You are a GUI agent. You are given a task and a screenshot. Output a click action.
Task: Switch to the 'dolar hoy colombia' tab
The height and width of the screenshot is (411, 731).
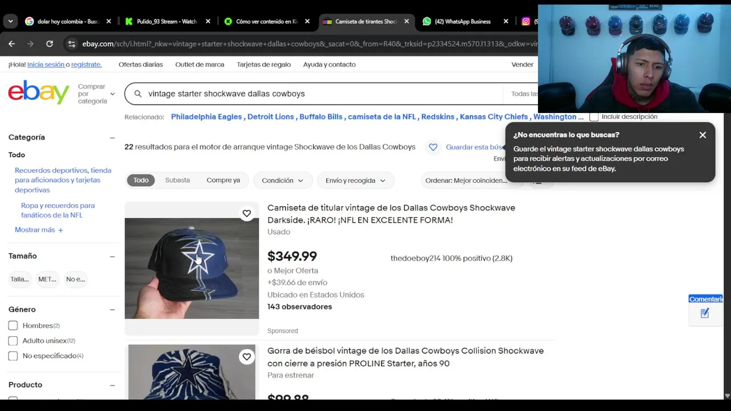click(68, 21)
